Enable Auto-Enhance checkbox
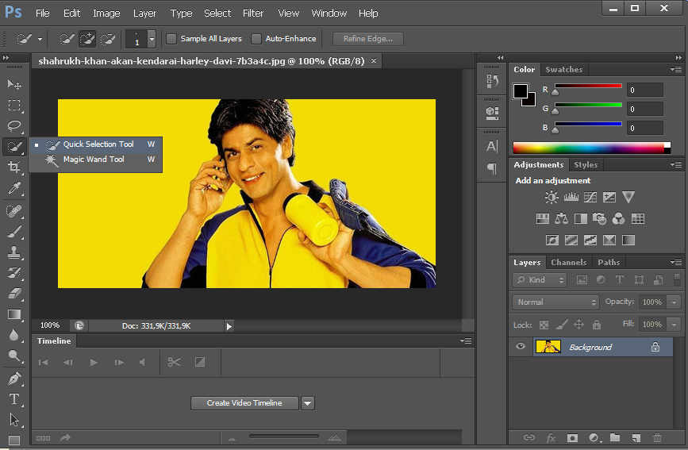This screenshot has width=688, height=450. 256,39
